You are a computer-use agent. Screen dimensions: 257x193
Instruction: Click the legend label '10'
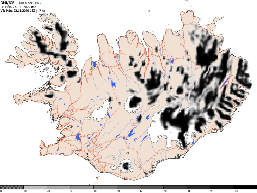coord(25,191)
